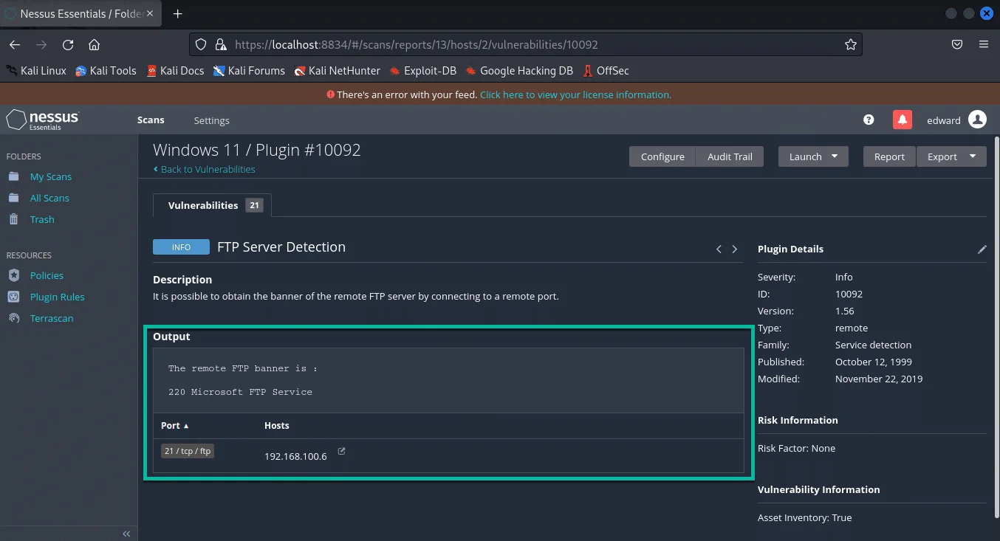Open the Audit Trail button
The height and width of the screenshot is (541, 1000).
[730, 156]
